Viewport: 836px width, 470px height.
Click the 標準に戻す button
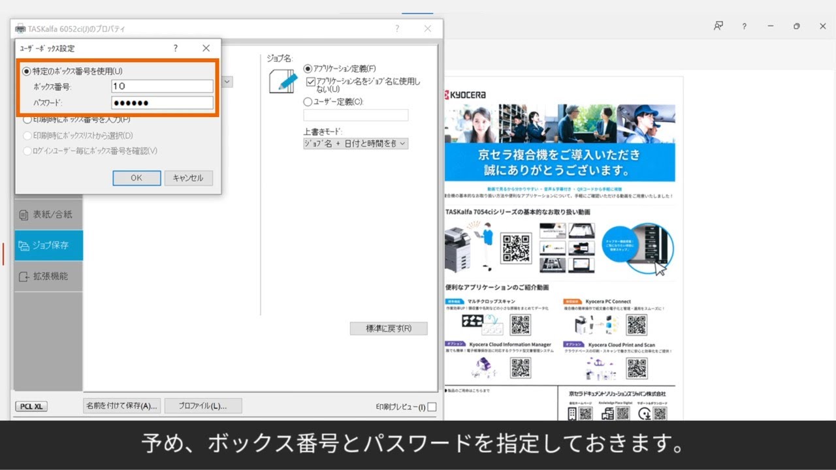[x=389, y=328]
